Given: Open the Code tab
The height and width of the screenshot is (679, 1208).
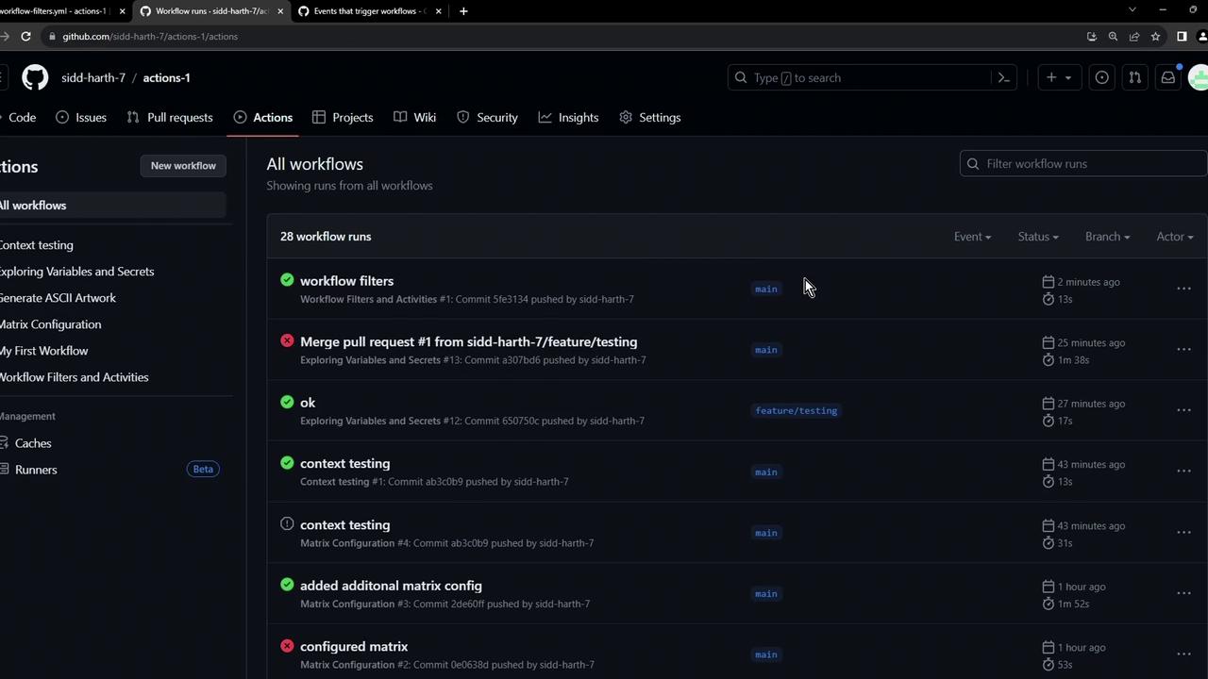Looking at the screenshot, I should 18,117.
